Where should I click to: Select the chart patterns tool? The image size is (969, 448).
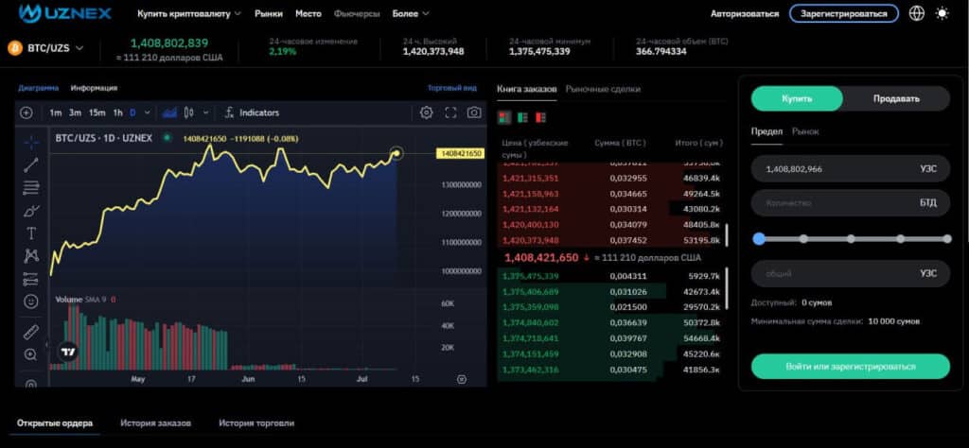tap(31, 255)
